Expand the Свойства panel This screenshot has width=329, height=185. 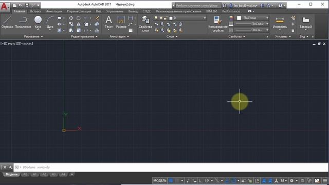[236, 36]
